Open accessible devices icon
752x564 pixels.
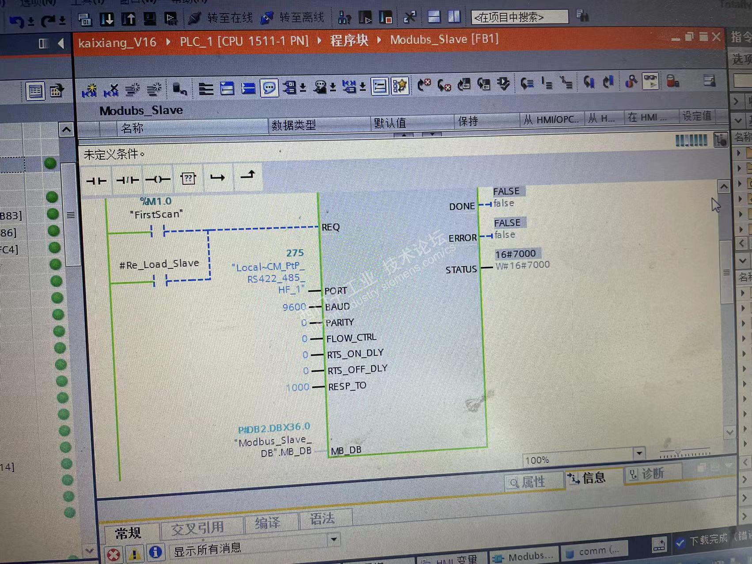[344, 18]
